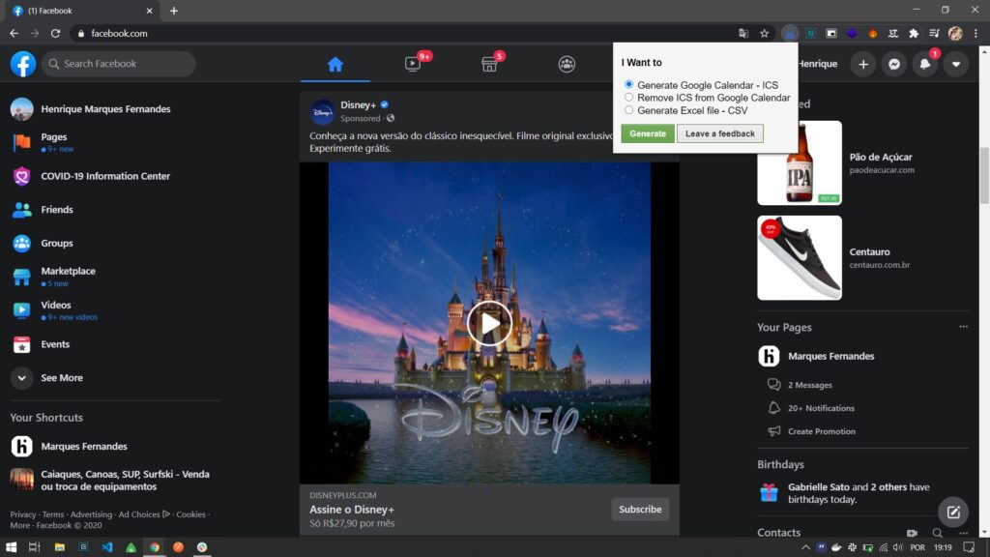The width and height of the screenshot is (990, 557).
Task: Open the Terms footer link
Action: click(x=53, y=514)
